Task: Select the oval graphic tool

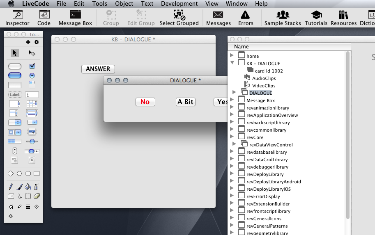Action: click(19, 173)
